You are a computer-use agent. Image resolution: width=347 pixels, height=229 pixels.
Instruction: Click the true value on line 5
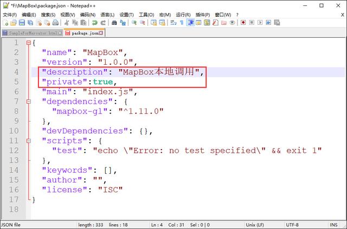click(x=103, y=82)
